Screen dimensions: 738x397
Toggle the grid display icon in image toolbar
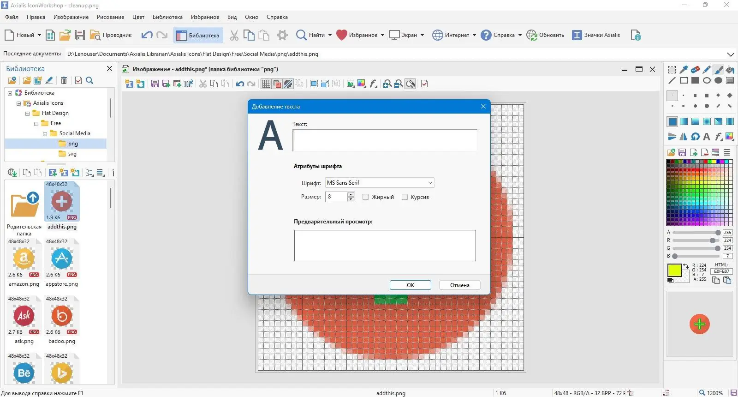click(266, 84)
